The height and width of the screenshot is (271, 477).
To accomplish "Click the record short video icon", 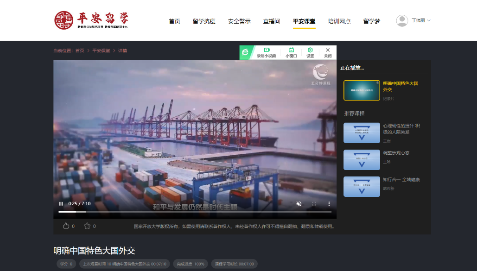I will [267, 52].
